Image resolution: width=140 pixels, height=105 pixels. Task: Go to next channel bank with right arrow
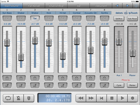[x=128, y=6]
